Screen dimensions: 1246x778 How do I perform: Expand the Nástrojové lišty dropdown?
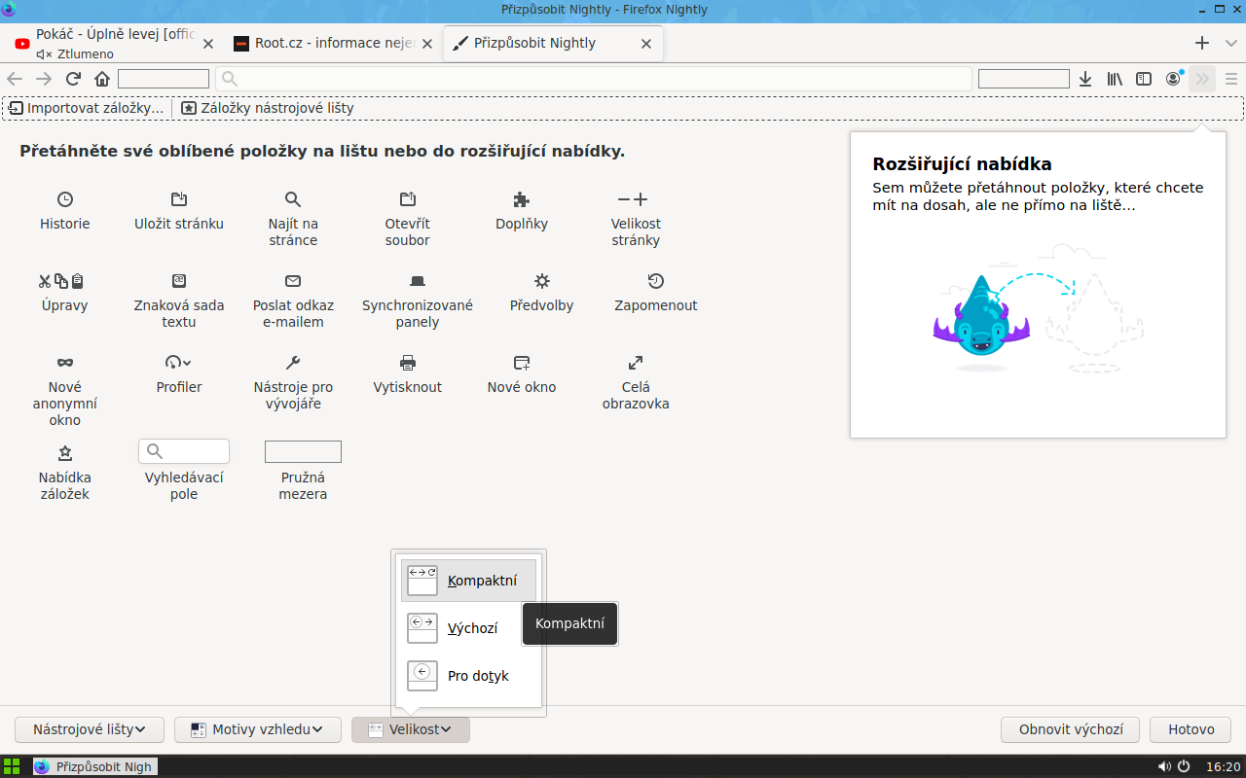click(89, 729)
